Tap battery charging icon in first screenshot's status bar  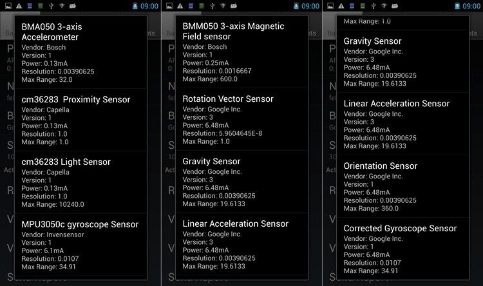coord(135,6)
